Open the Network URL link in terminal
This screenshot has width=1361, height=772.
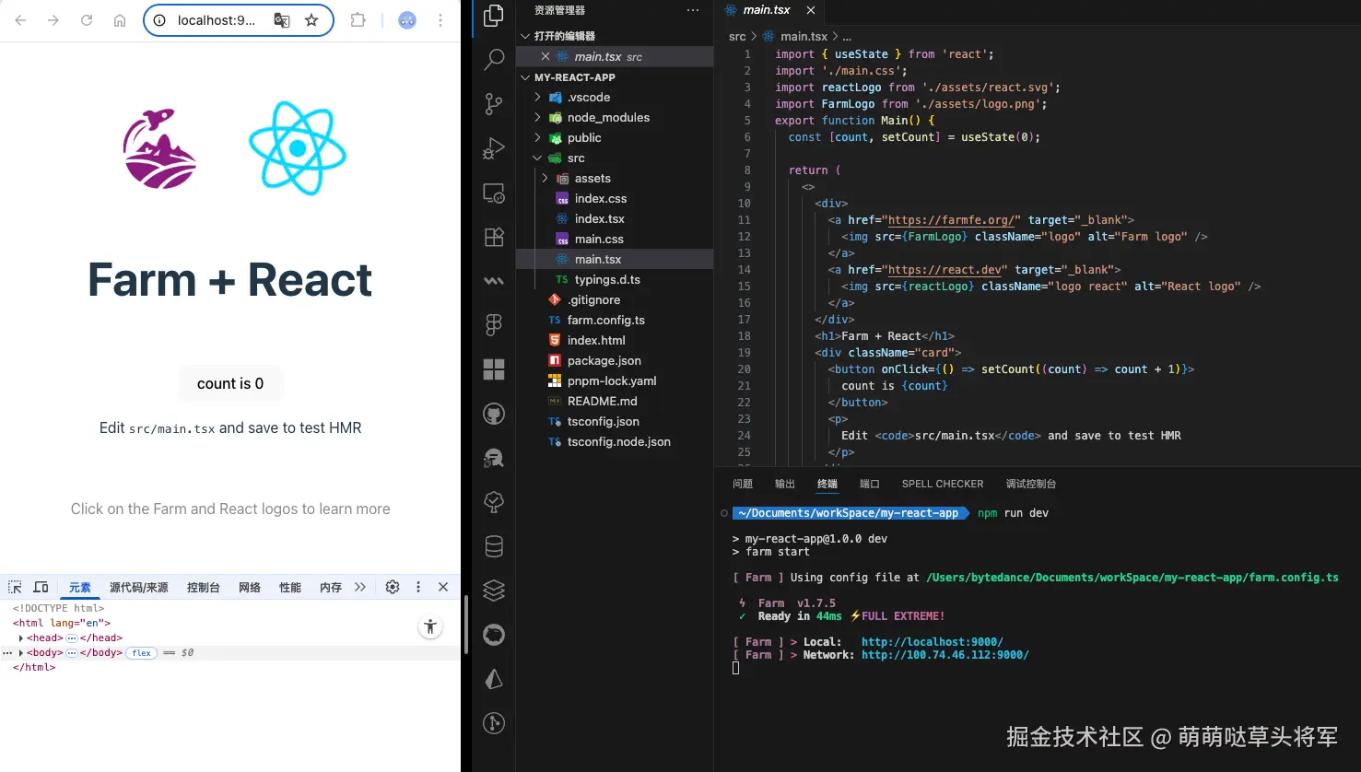click(x=945, y=655)
